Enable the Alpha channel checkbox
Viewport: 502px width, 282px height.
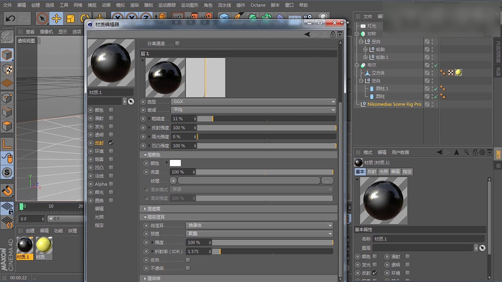pos(111,184)
